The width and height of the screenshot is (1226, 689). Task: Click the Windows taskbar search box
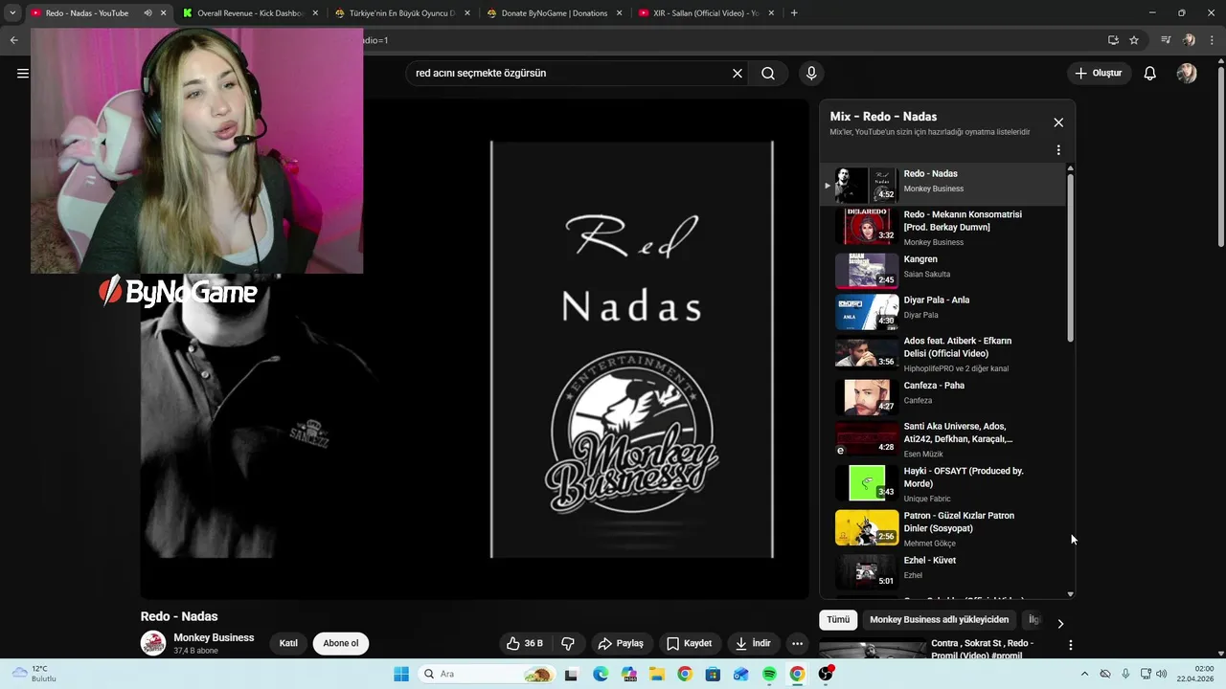click(487, 675)
